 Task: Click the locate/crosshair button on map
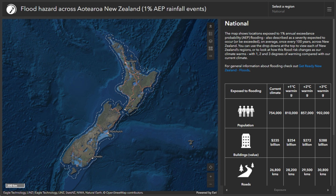coord(210,167)
